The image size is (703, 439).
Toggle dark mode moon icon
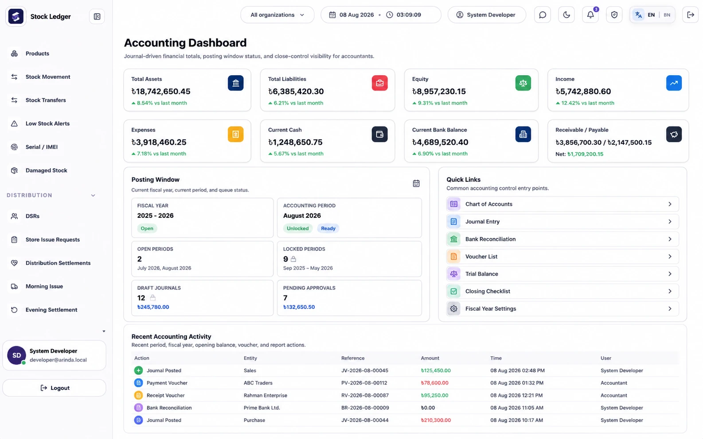point(566,15)
